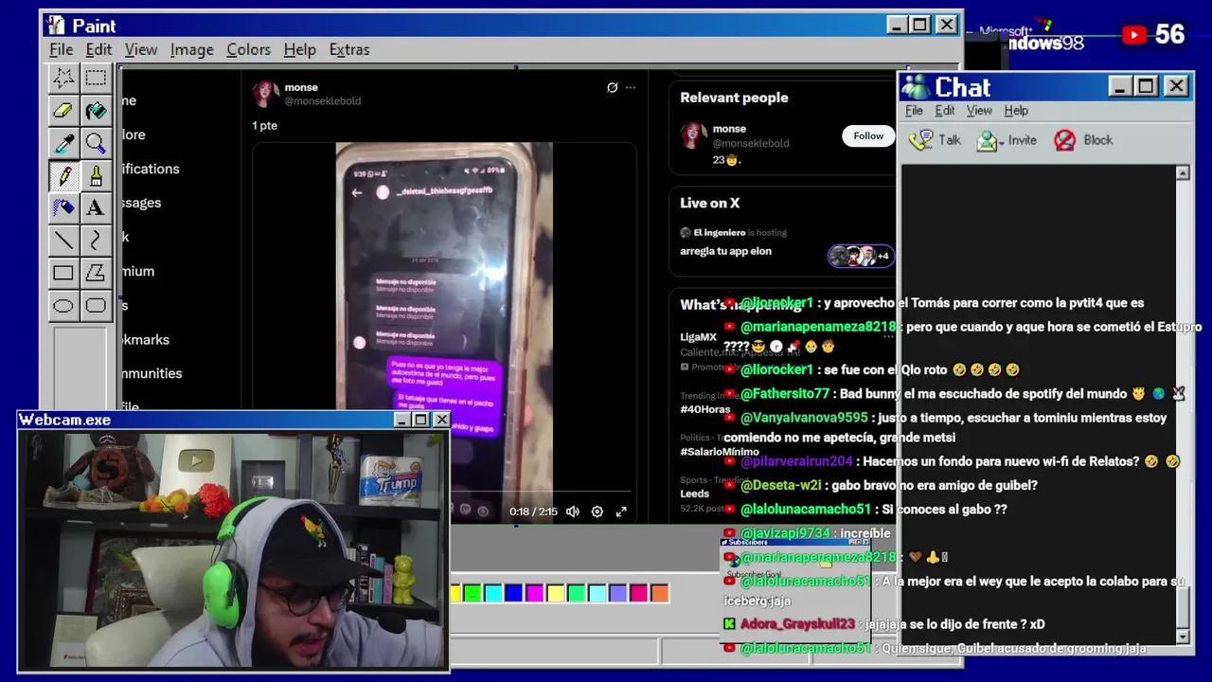This screenshot has width=1212, height=682.
Task: Pick the Fill With Color bucket tool
Action: (96, 111)
